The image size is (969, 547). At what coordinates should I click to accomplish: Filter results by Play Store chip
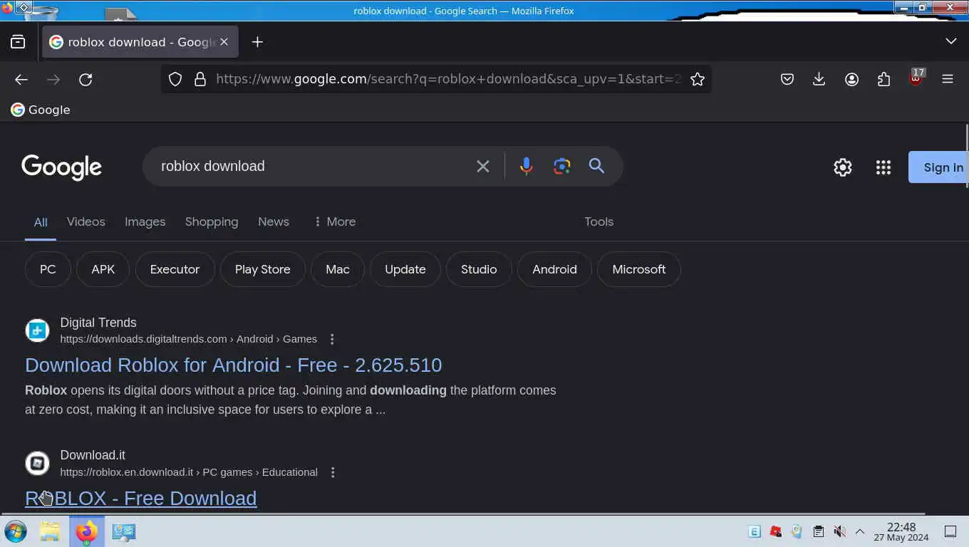(x=263, y=269)
